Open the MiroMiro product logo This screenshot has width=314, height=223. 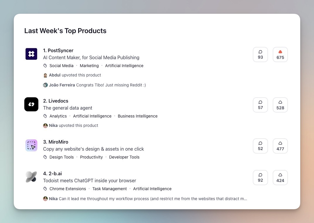pyautogui.click(x=31, y=145)
